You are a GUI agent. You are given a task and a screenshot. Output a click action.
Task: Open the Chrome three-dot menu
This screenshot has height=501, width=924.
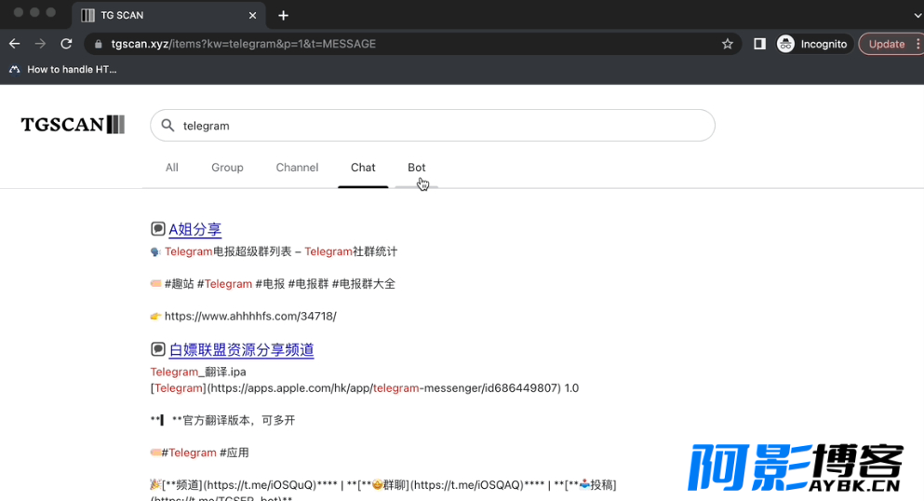[x=918, y=44]
